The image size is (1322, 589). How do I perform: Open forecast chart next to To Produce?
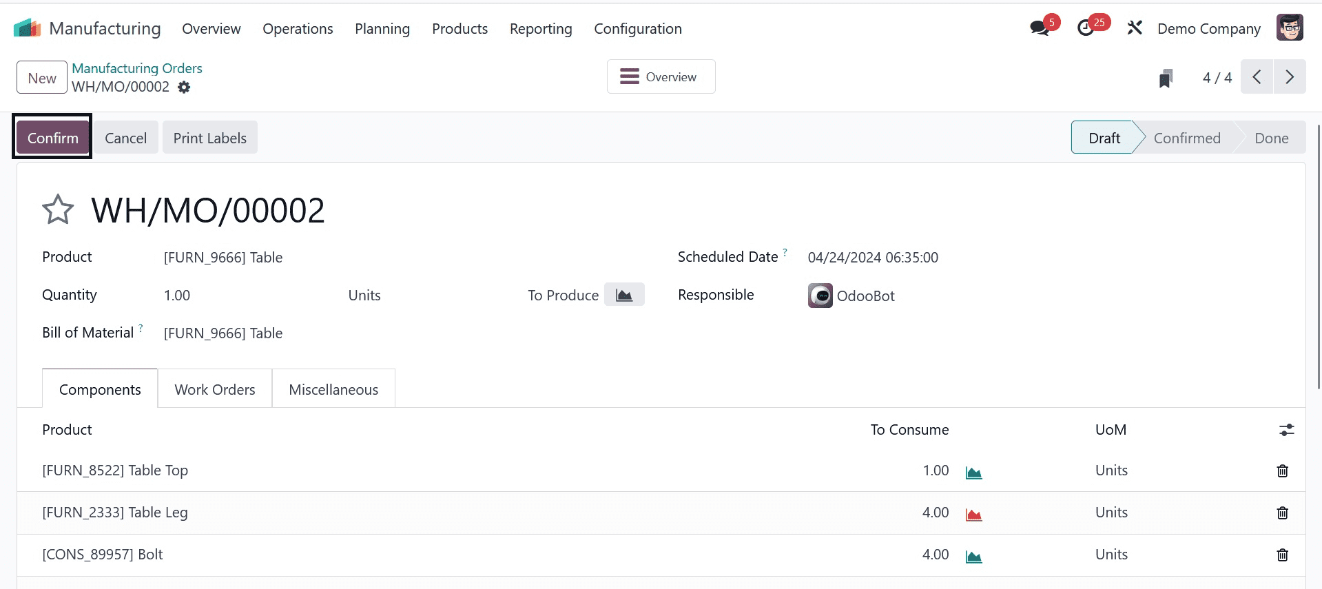coord(624,295)
